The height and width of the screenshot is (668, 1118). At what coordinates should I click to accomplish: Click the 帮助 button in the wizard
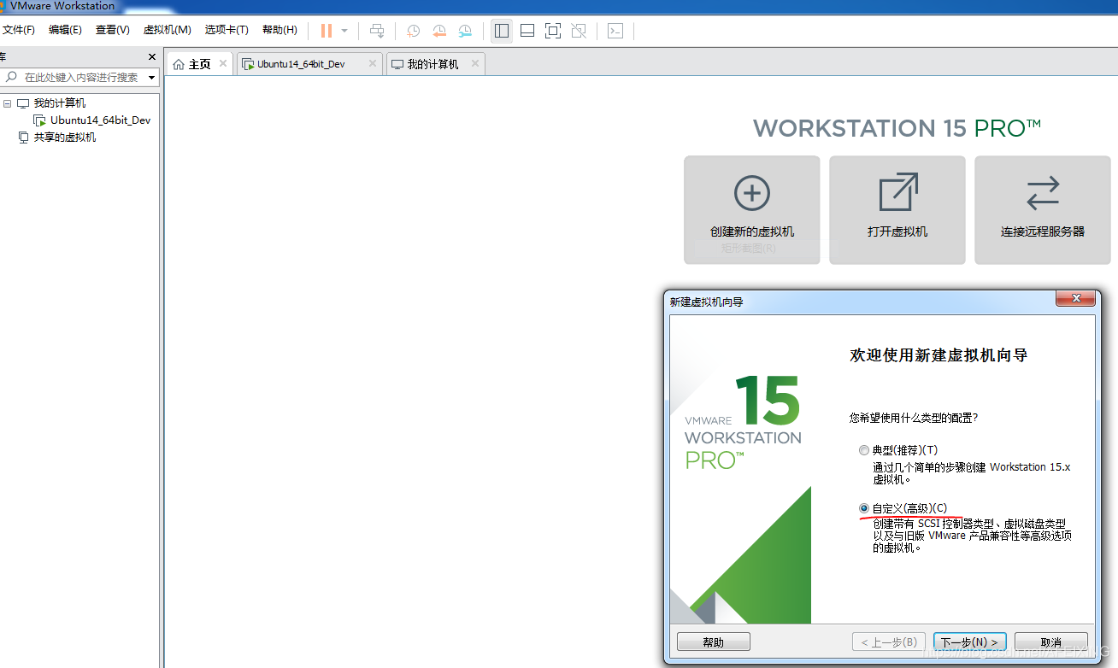(714, 642)
